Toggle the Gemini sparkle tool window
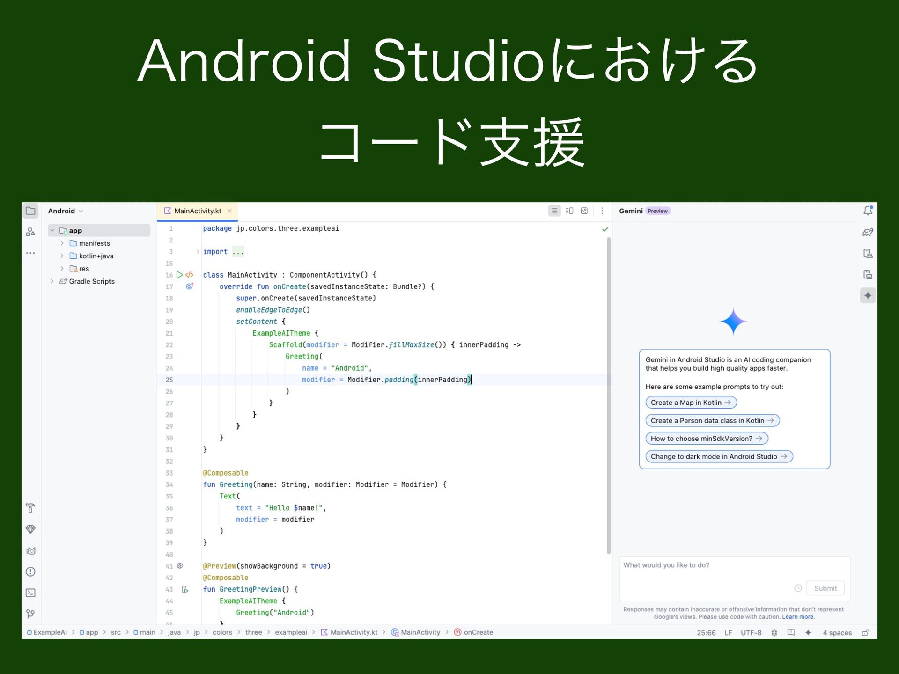The height and width of the screenshot is (674, 899). click(x=868, y=295)
